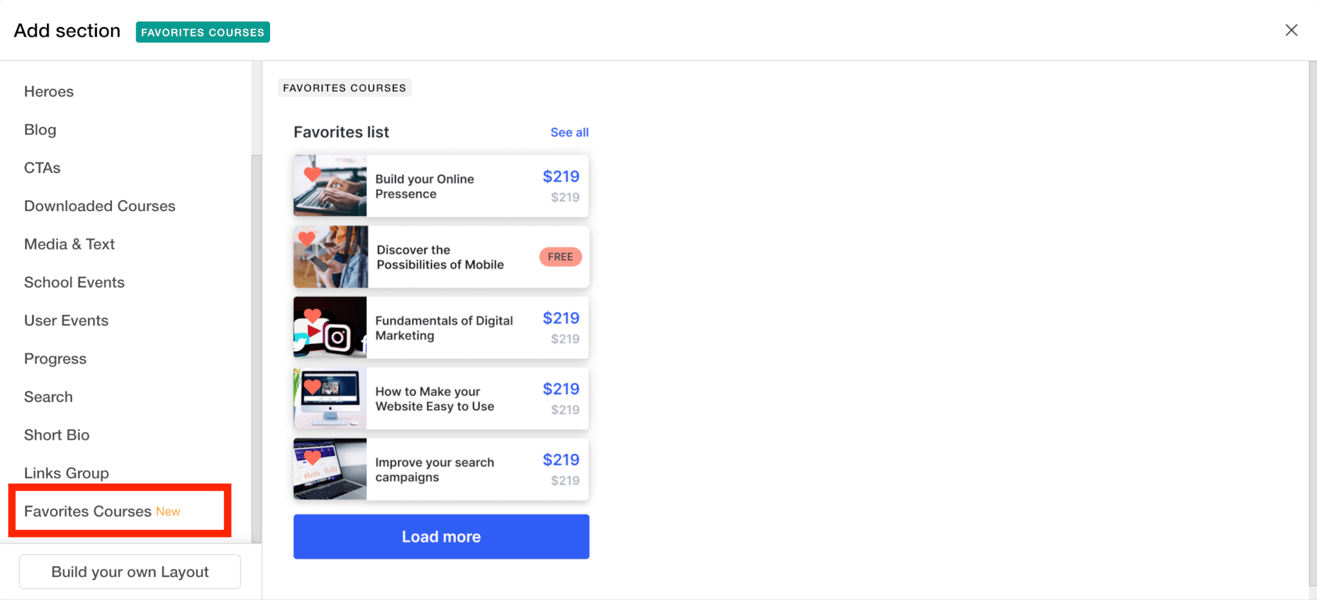Open the Blog section category
The height and width of the screenshot is (600, 1317).
click(x=40, y=130)
